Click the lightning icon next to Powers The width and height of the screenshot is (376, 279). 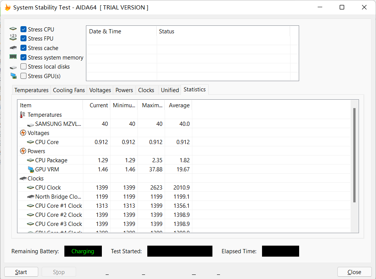[23, 151]
